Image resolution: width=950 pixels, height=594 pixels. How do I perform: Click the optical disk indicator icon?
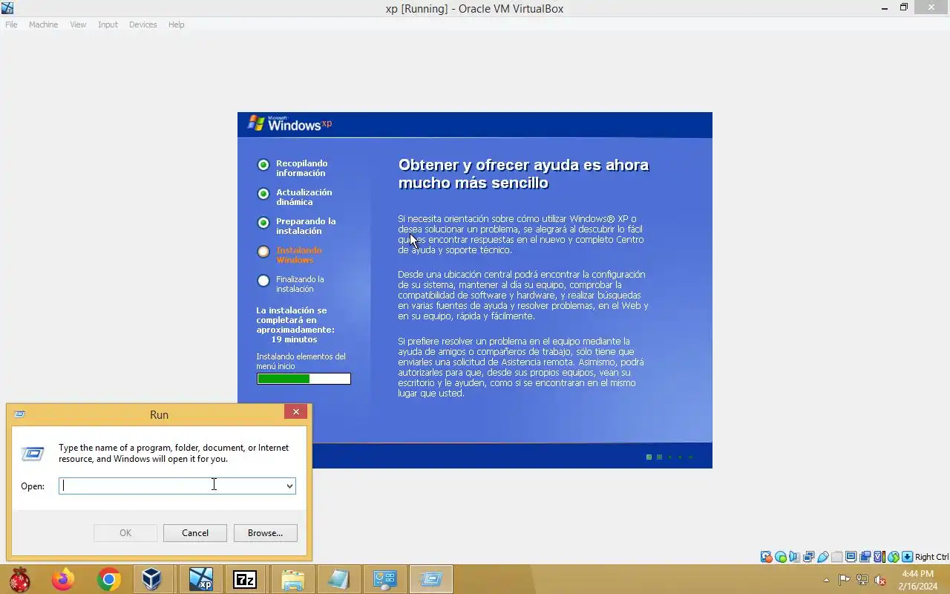coord(781,557)
